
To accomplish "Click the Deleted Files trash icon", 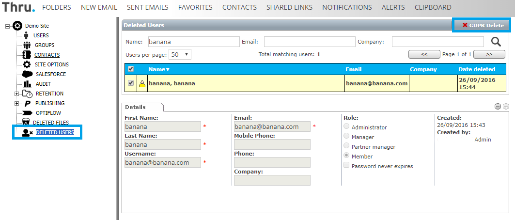I will click(27, 123).
